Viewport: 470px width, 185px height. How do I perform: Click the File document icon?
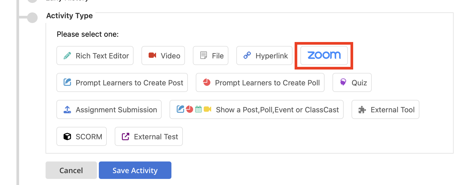point(203,55)
